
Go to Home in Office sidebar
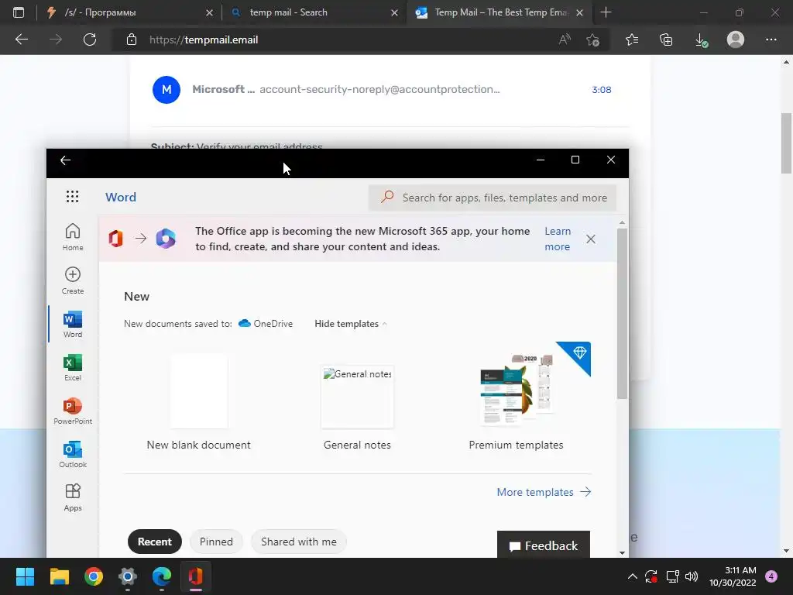point(73,237)
